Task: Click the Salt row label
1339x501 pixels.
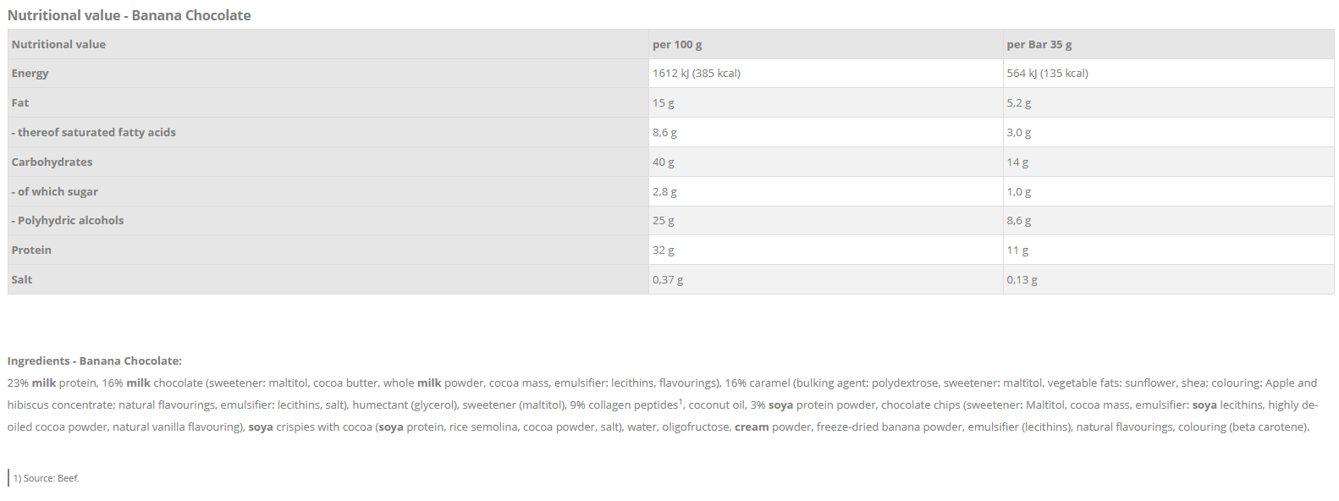Action: 22,280
